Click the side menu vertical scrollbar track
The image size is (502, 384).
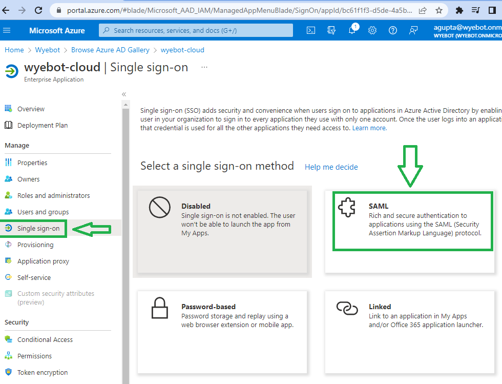[x=126, y=246]
